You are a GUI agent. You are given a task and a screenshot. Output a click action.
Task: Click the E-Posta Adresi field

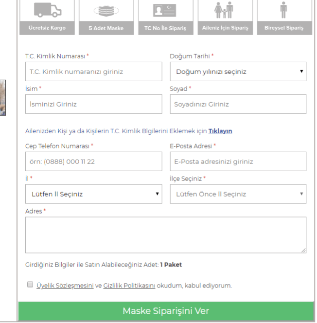point(238,161)
